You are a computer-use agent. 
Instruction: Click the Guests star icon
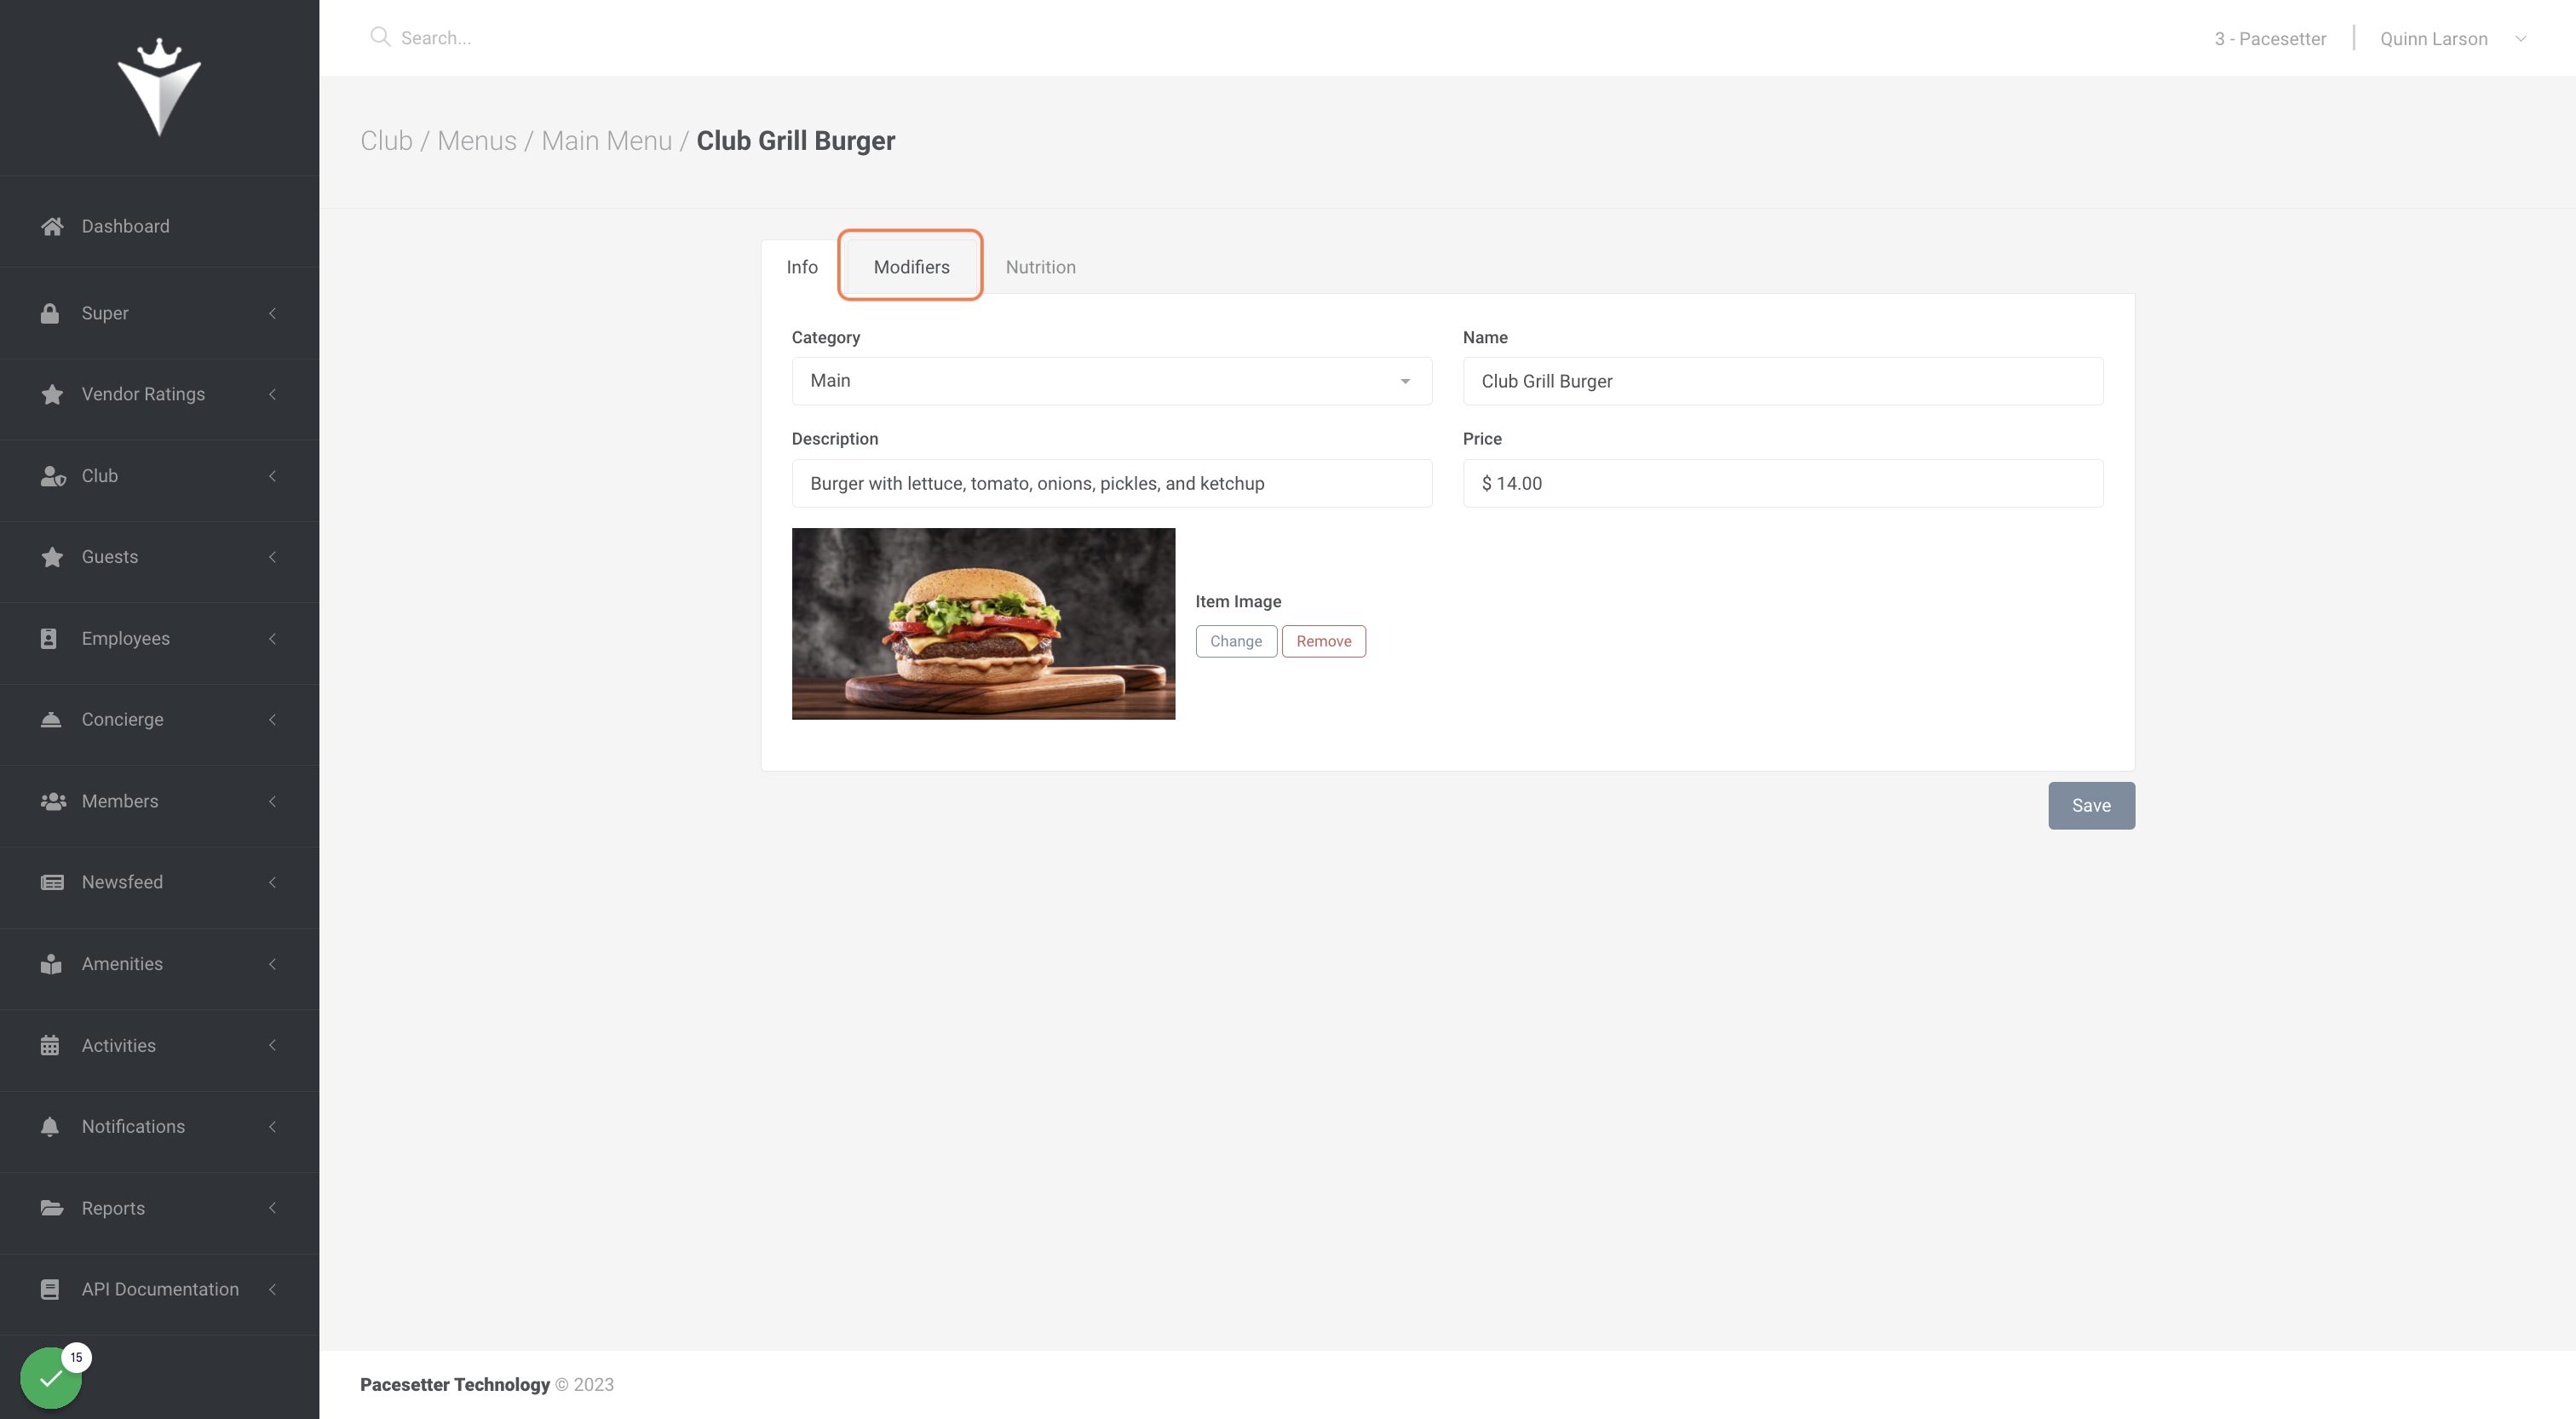(52, 557)
